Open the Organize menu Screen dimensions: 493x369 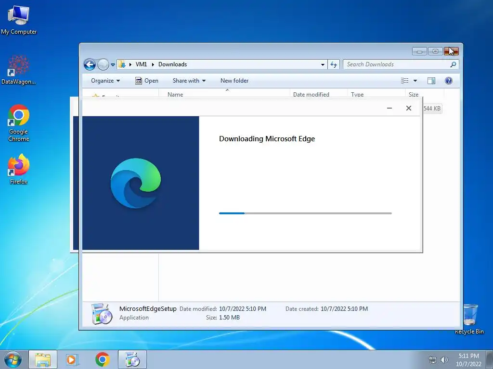tap(105, 81)
